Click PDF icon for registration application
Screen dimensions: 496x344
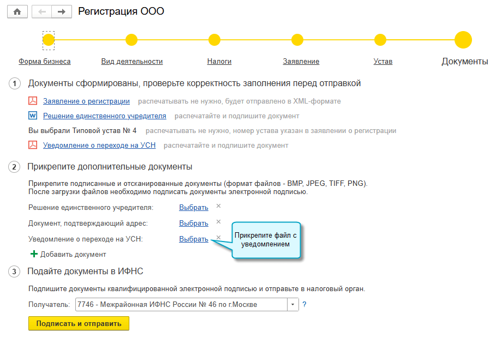click(33, 101)
